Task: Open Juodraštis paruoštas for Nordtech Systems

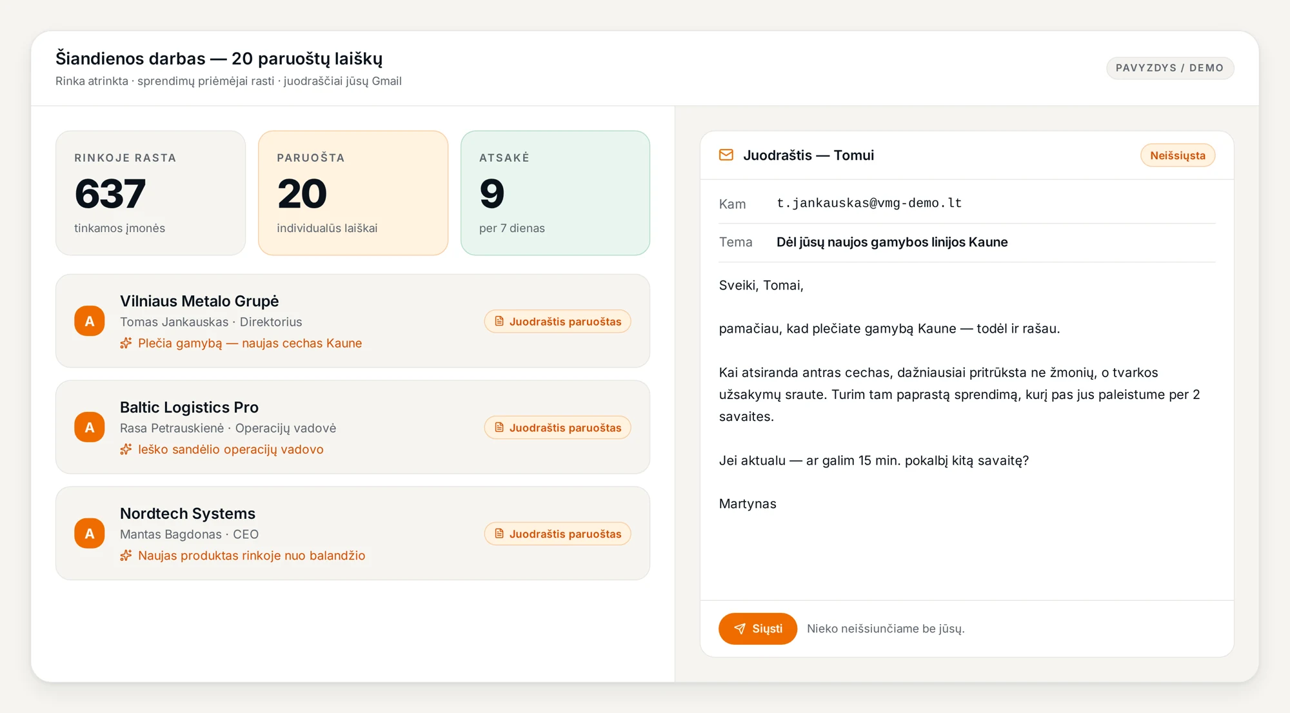Action: (x=557, y=534)
